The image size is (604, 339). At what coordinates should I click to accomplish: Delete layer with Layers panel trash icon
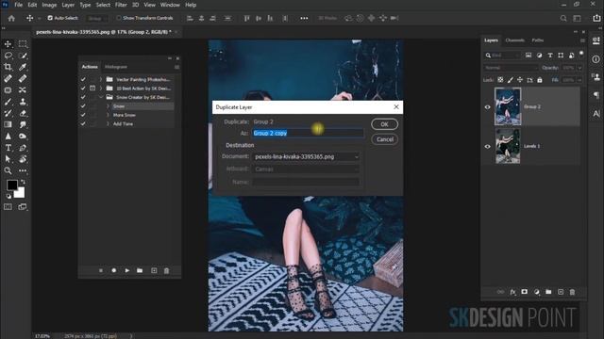pos(573,292)
